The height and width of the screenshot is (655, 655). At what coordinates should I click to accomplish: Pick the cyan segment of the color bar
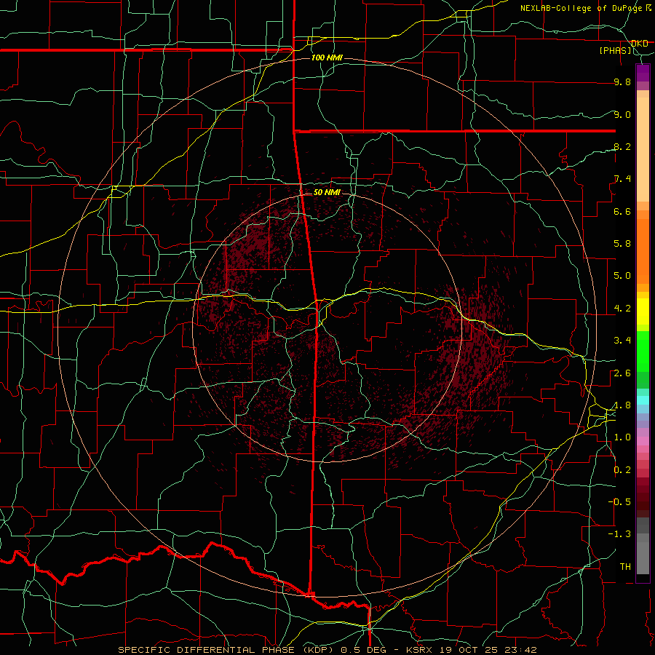[x=643, y=400]
